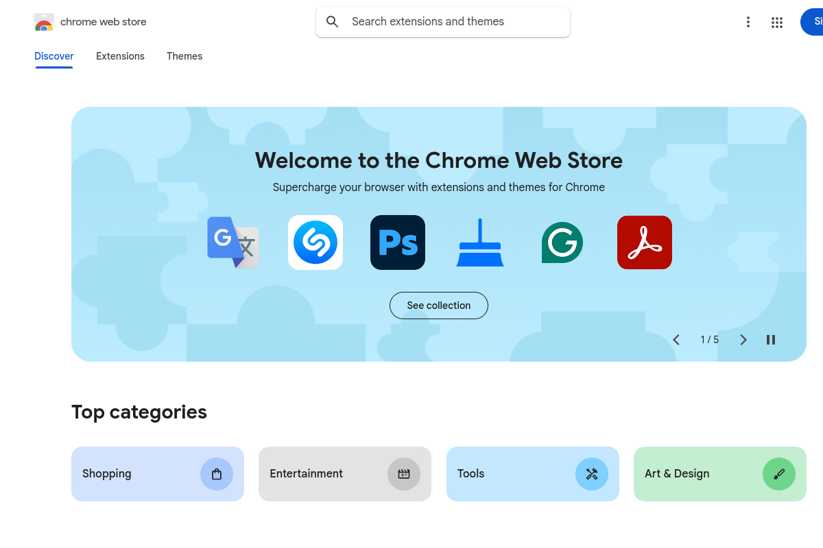Open the Shopping category label
Screen dimensions: 823x548
click(106, 473)
